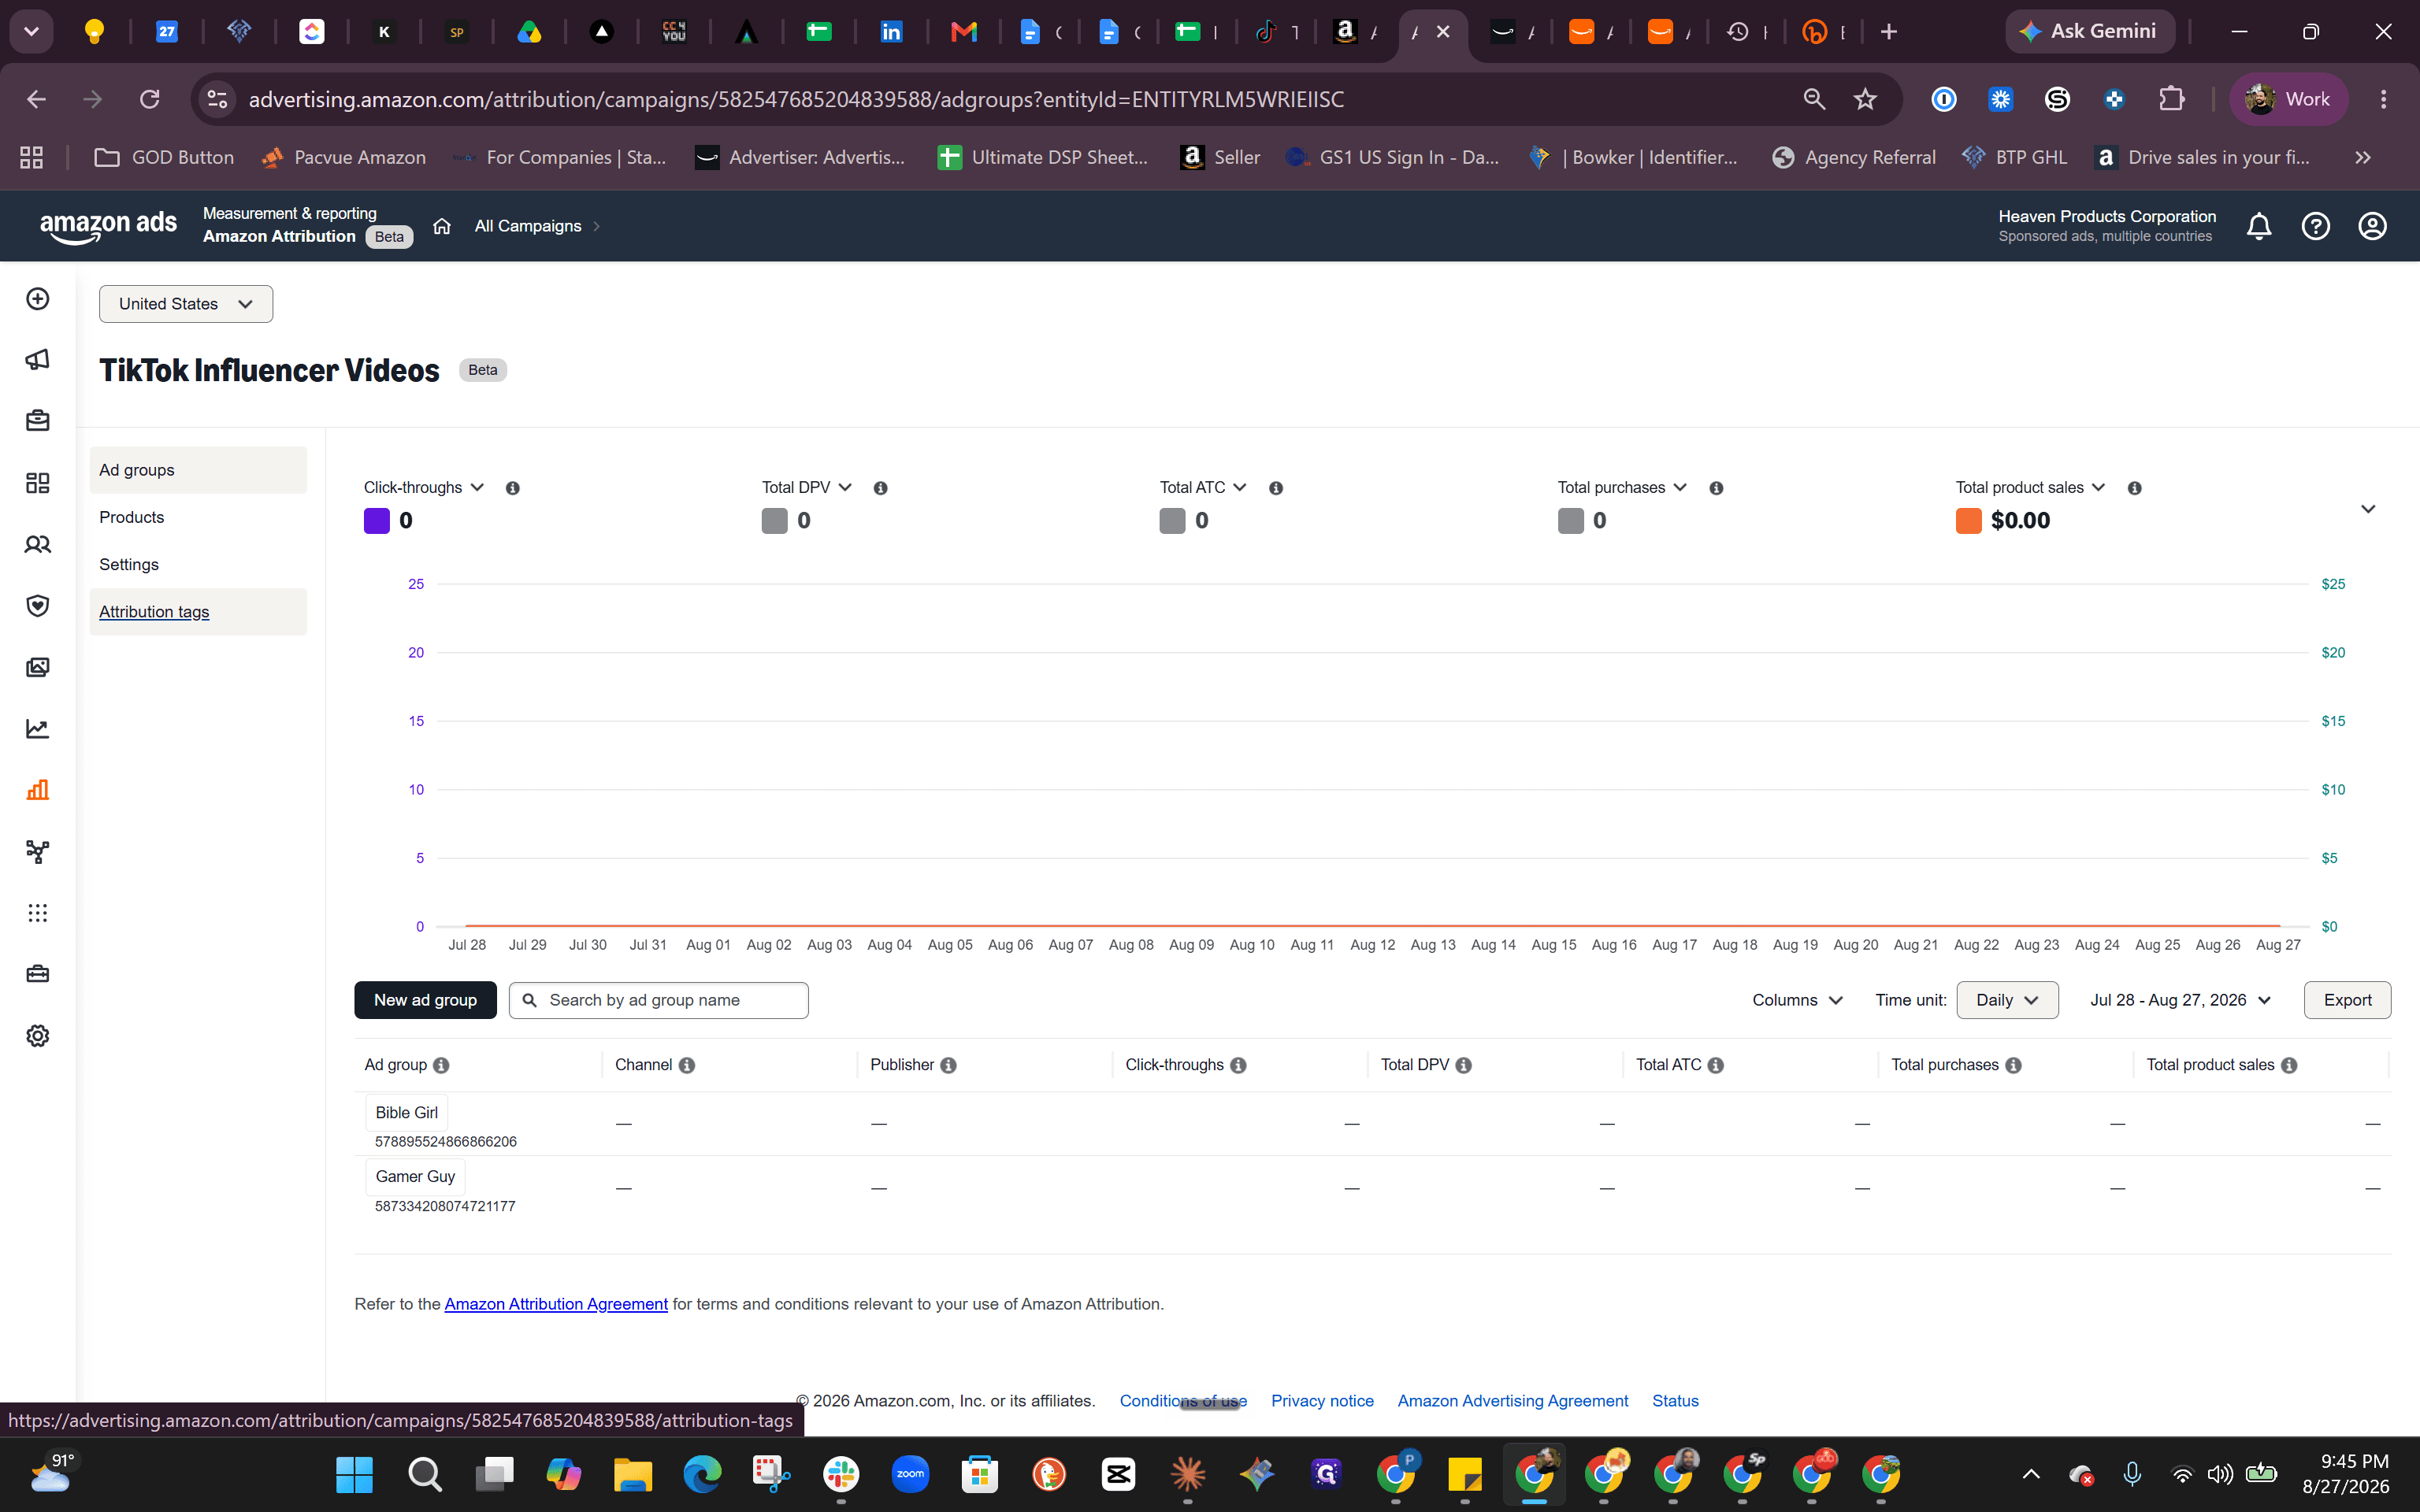Click info icon next to Click-throughs metric
Viewport: 2420px width, 1512px height.
tap(513, 488)
